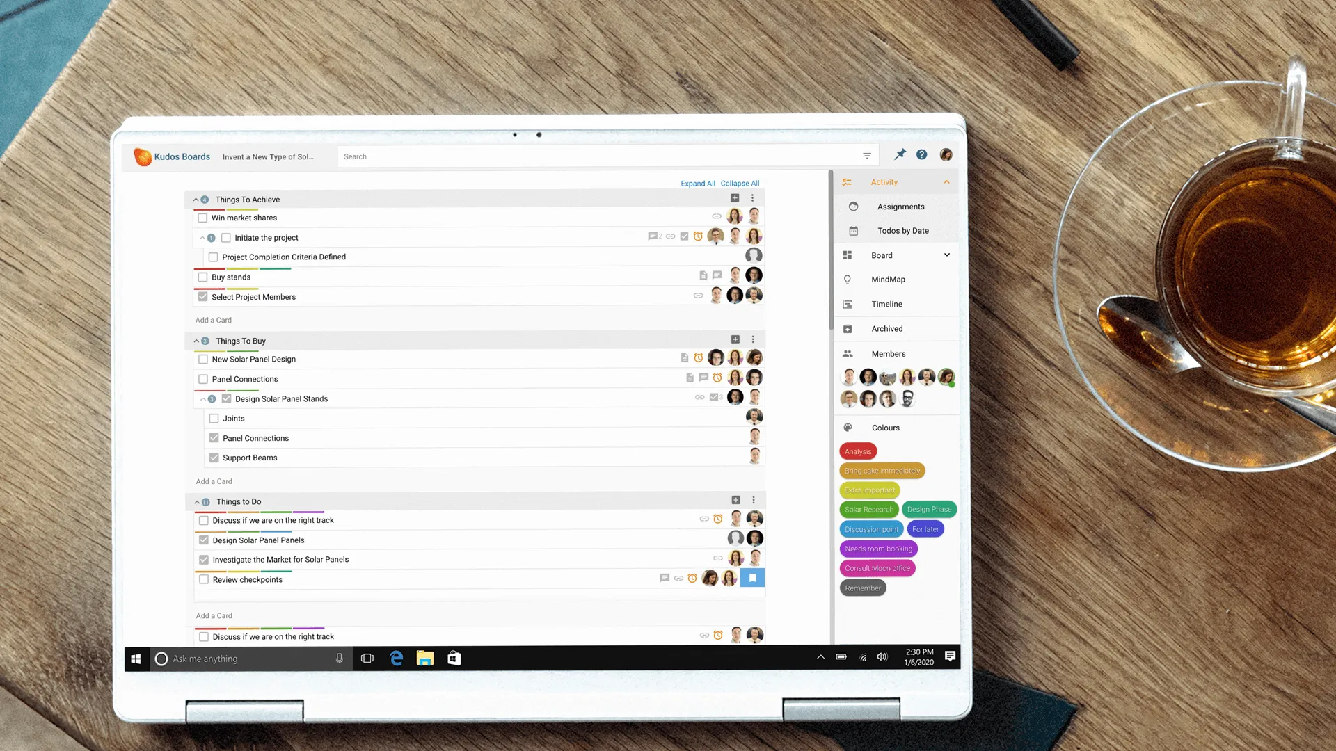
Task: Open the Assignments view
Action: pyautogui.click(x=900, y=207)
